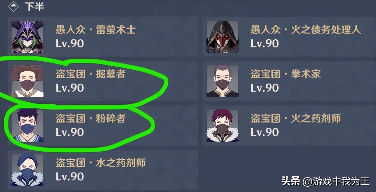Open the 盗宝团·水之药剂师 entry name
This screenshot has height=192, width=376.
coord(101,163)
